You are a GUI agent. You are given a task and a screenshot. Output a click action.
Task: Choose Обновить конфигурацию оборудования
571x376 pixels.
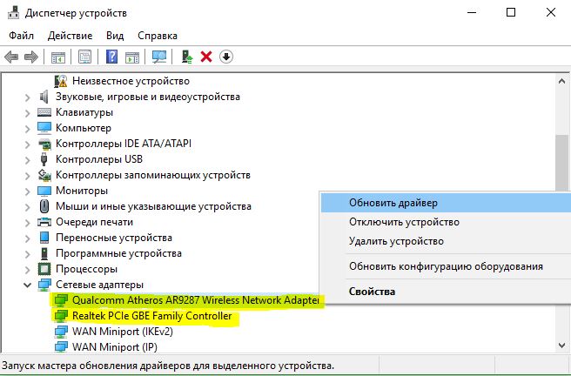(x=446, y=266)
